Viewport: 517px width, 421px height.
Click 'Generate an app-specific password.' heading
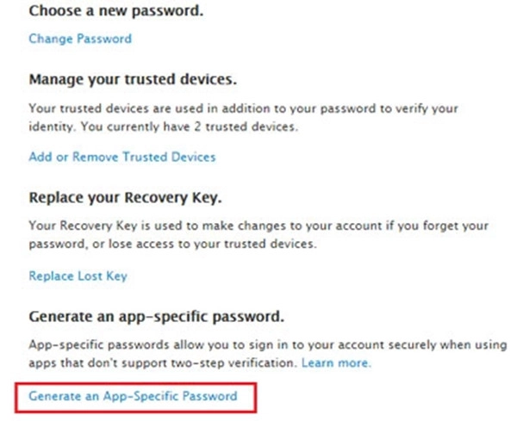click(x=156, y=316)
